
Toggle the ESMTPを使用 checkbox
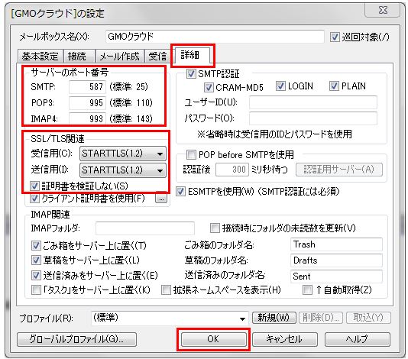(180, 192)
